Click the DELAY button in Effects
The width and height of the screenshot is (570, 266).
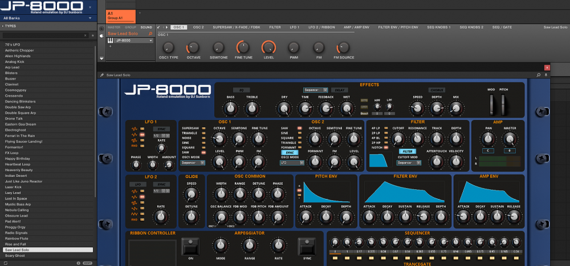(x=339, y=90)
